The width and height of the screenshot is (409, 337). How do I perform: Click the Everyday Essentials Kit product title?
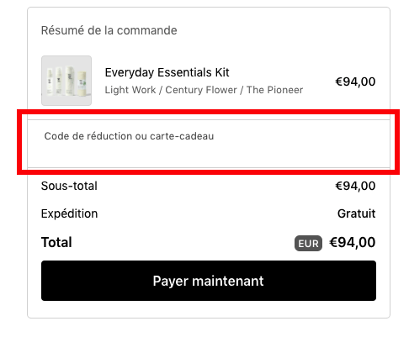[167, 72]
